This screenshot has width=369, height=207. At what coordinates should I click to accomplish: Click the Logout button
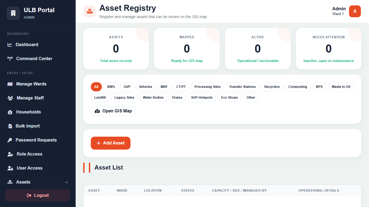point(38,195)
